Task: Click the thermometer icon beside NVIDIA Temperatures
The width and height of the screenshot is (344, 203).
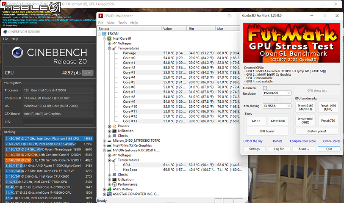Action: click(x=114, y=160)
